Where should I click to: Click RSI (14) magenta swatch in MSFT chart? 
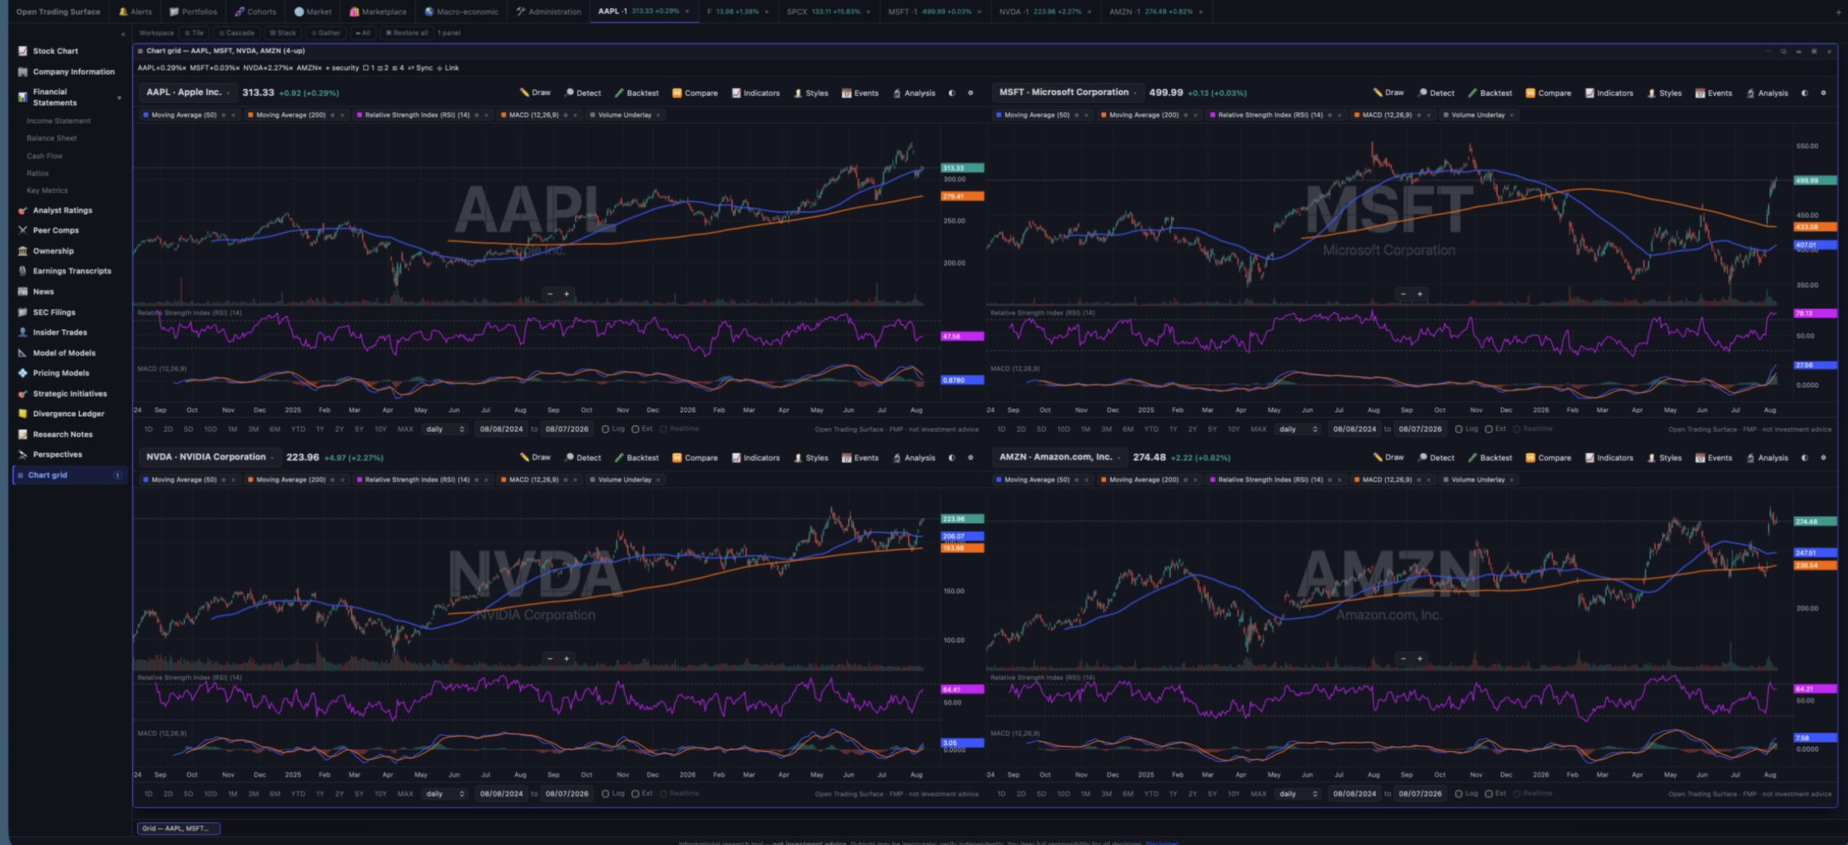1213,115
